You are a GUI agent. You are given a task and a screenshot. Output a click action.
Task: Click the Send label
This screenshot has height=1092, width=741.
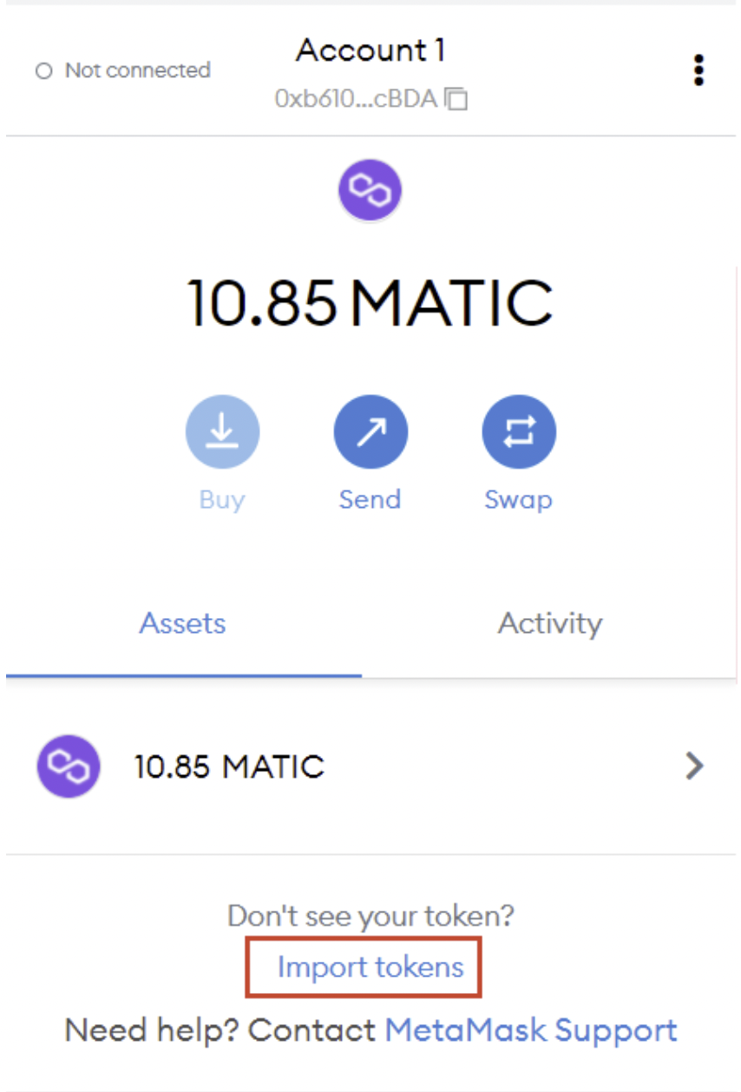370,499
